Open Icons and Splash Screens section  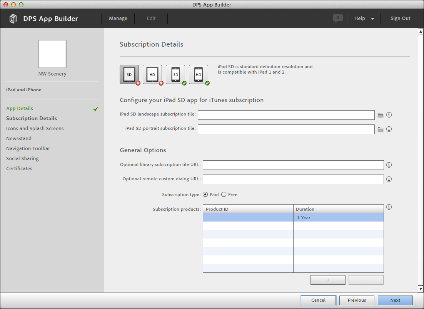pos(35,128)
